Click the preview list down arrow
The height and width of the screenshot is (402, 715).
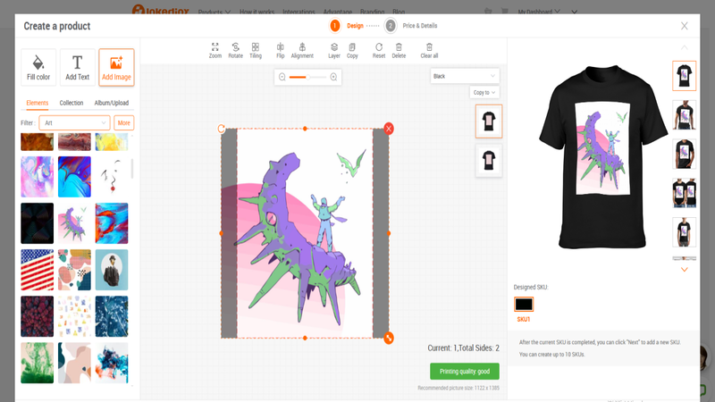pyautogui.click(x=684, y=270)
